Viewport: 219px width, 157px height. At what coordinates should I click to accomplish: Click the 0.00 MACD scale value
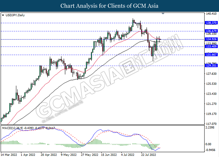tap(209, 144)
